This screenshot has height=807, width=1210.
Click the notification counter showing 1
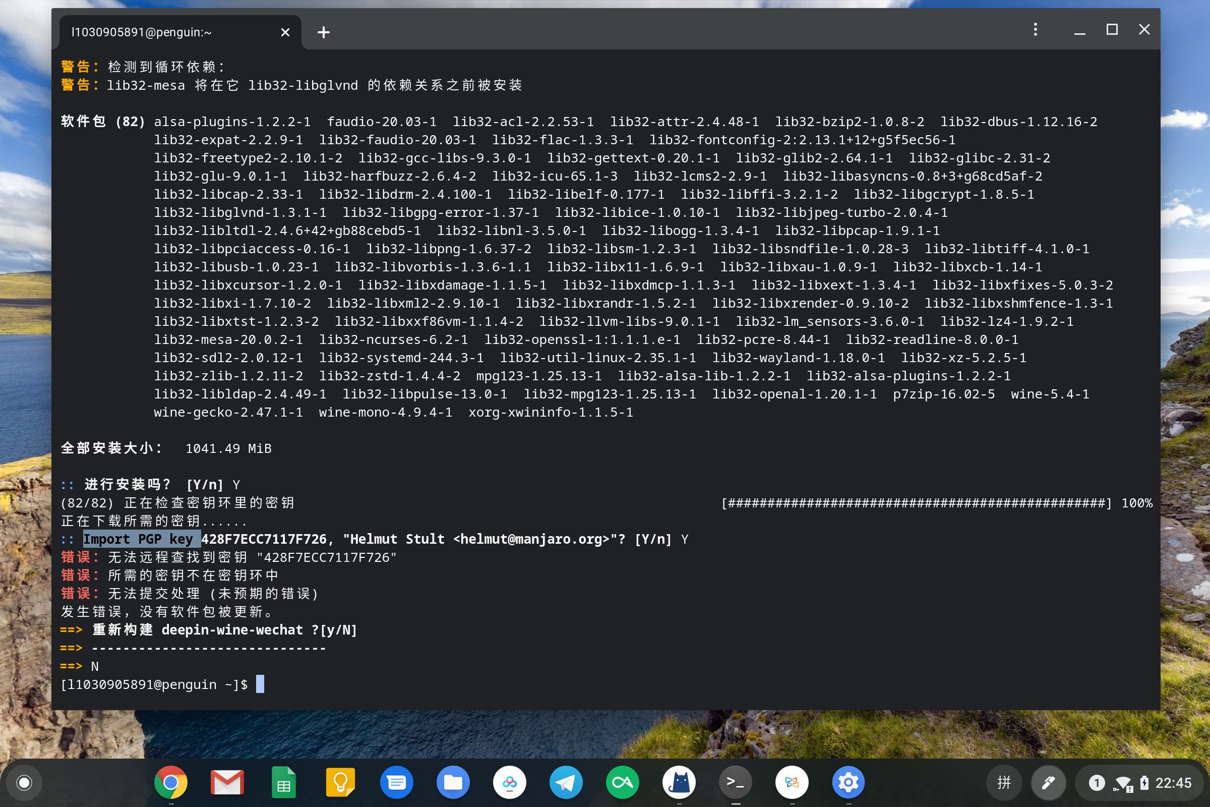(x=1098, y=783)
